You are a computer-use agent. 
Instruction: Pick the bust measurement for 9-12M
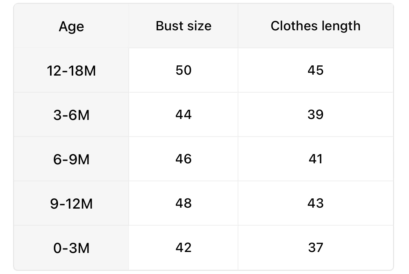pos(183,203)
